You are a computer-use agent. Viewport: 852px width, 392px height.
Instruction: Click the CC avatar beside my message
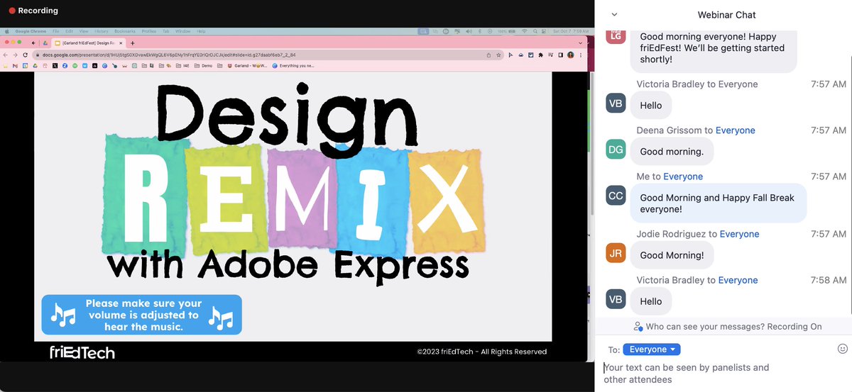[x=616, y=196]
